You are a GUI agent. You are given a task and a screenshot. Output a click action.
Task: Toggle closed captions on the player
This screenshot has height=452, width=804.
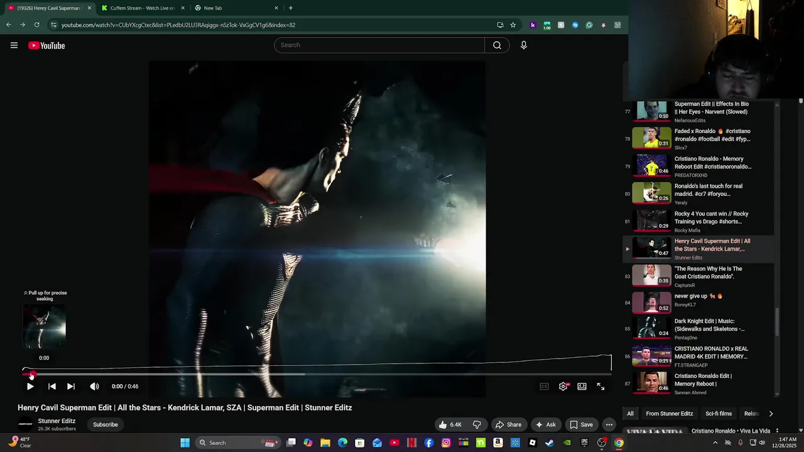(x=545, y=387)
